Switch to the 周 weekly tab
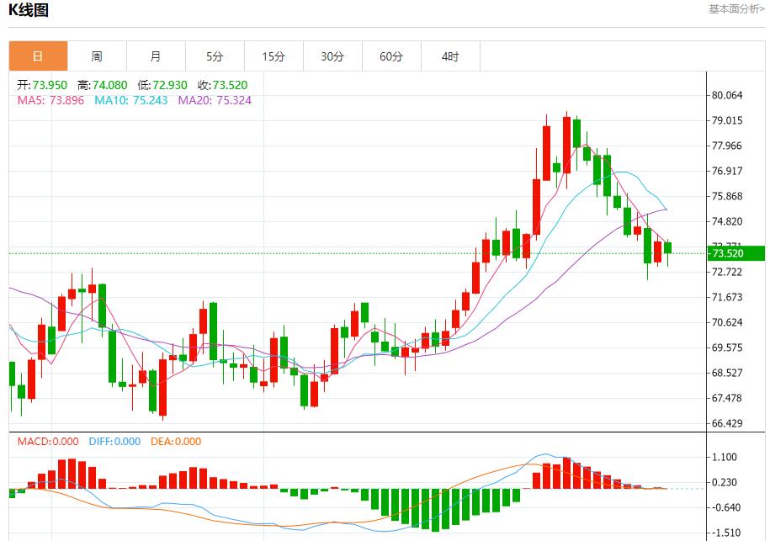The height and width of the screenshot is (541, 770). click(97, 56)
